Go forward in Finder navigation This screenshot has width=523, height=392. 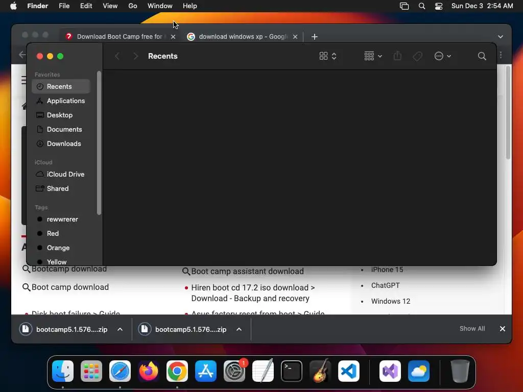(135, 56)
